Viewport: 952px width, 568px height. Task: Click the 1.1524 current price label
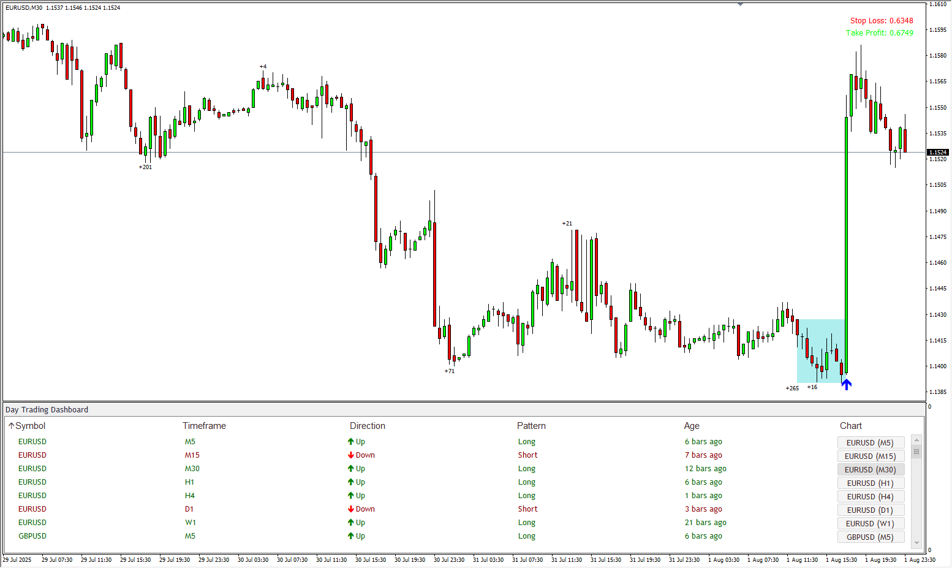coord(937,152)
